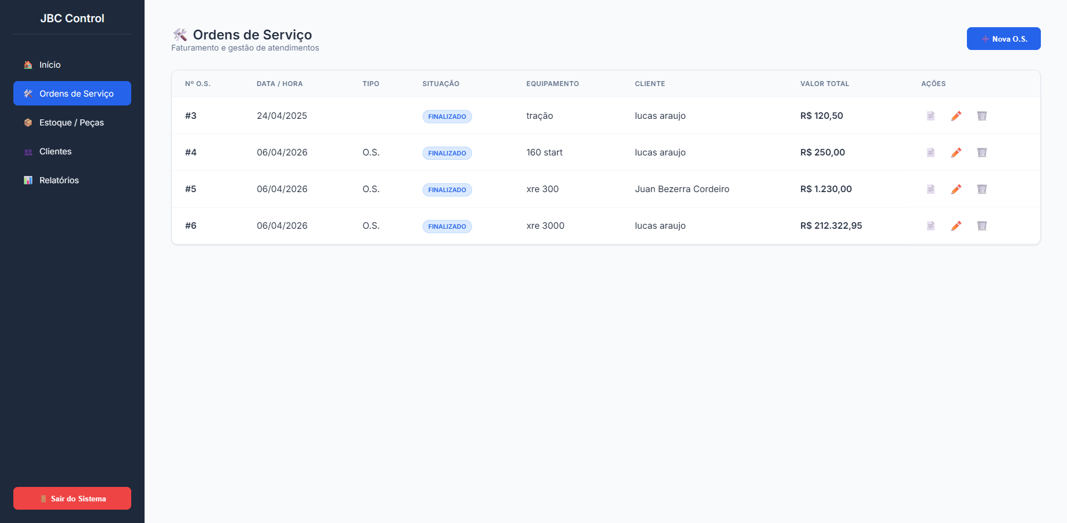Delete order #5 with the trash icon
1067x523 pixels.
[982, 189]
